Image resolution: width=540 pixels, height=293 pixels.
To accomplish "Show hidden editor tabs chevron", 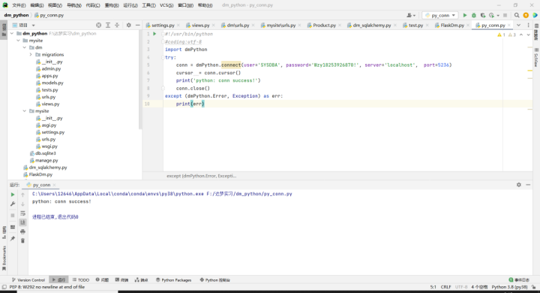I will [x=518, y=26].
